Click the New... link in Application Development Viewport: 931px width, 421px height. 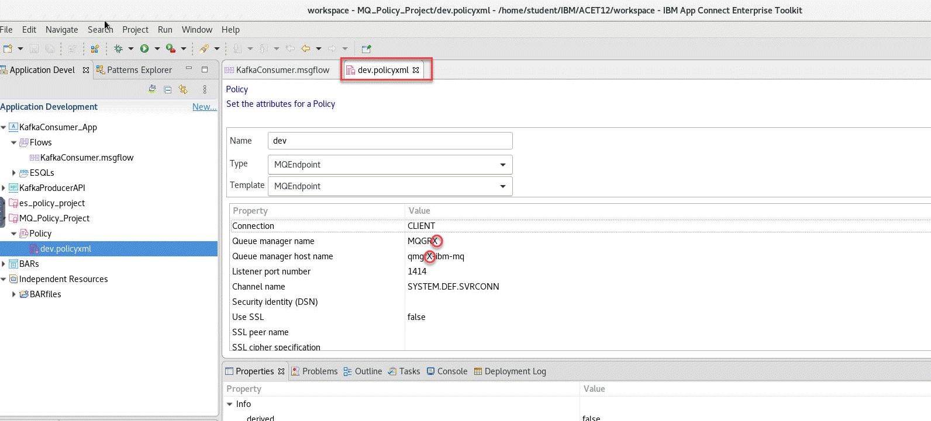[x=205, y=107]
